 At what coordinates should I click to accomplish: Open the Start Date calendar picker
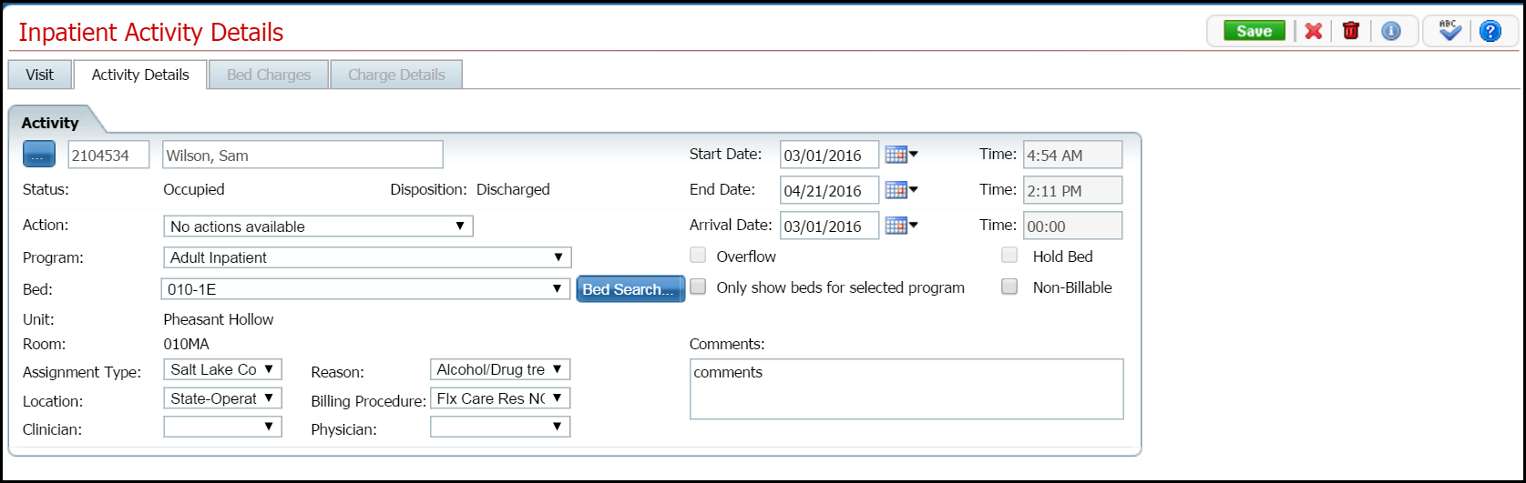coord(901,155)
